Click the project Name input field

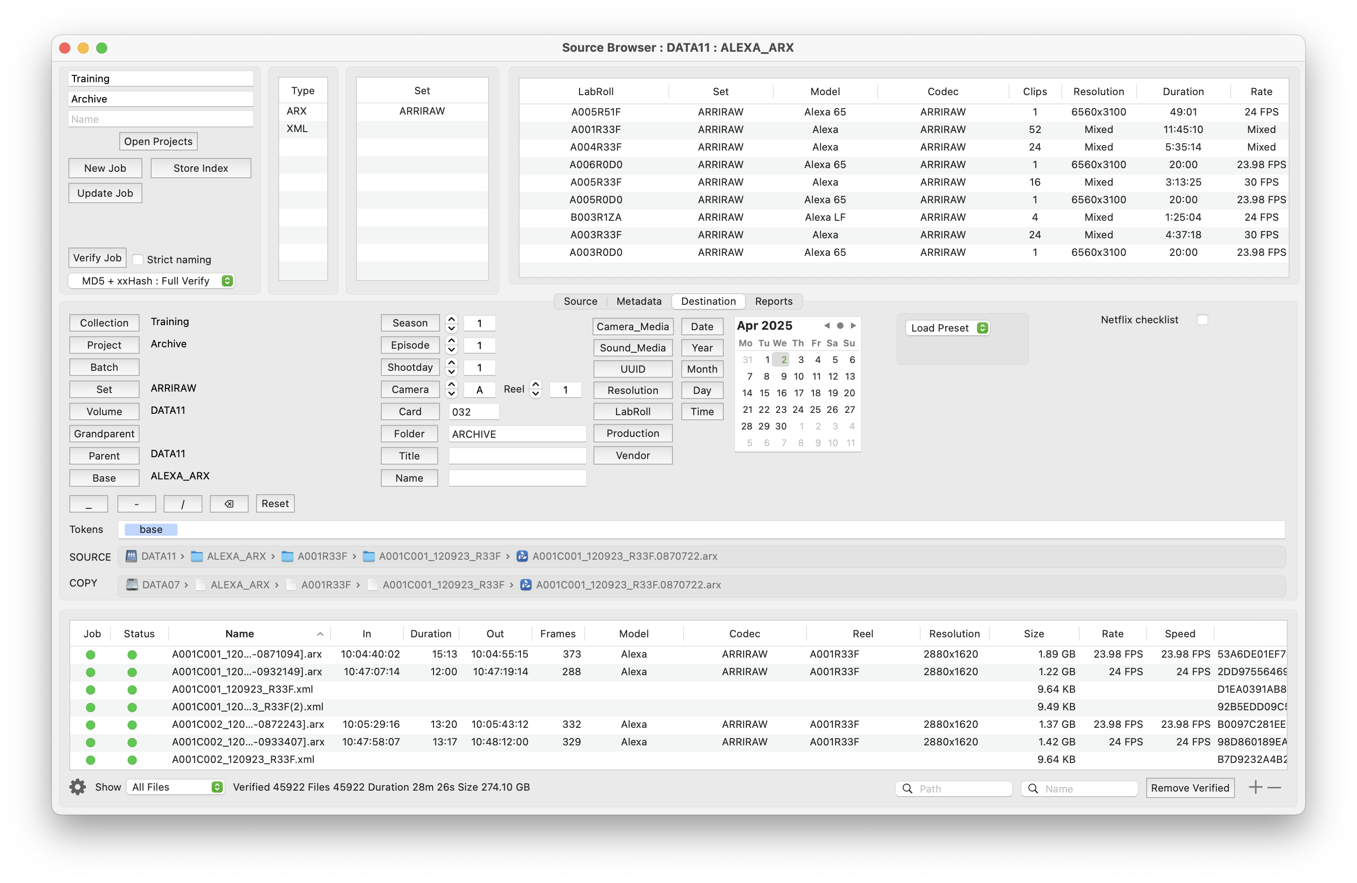161,119
